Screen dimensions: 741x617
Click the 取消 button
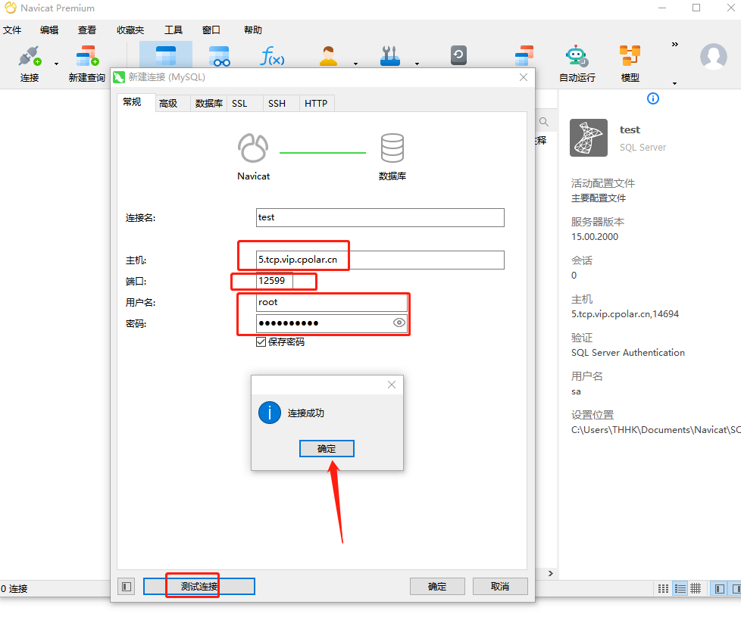pos(500,586)
